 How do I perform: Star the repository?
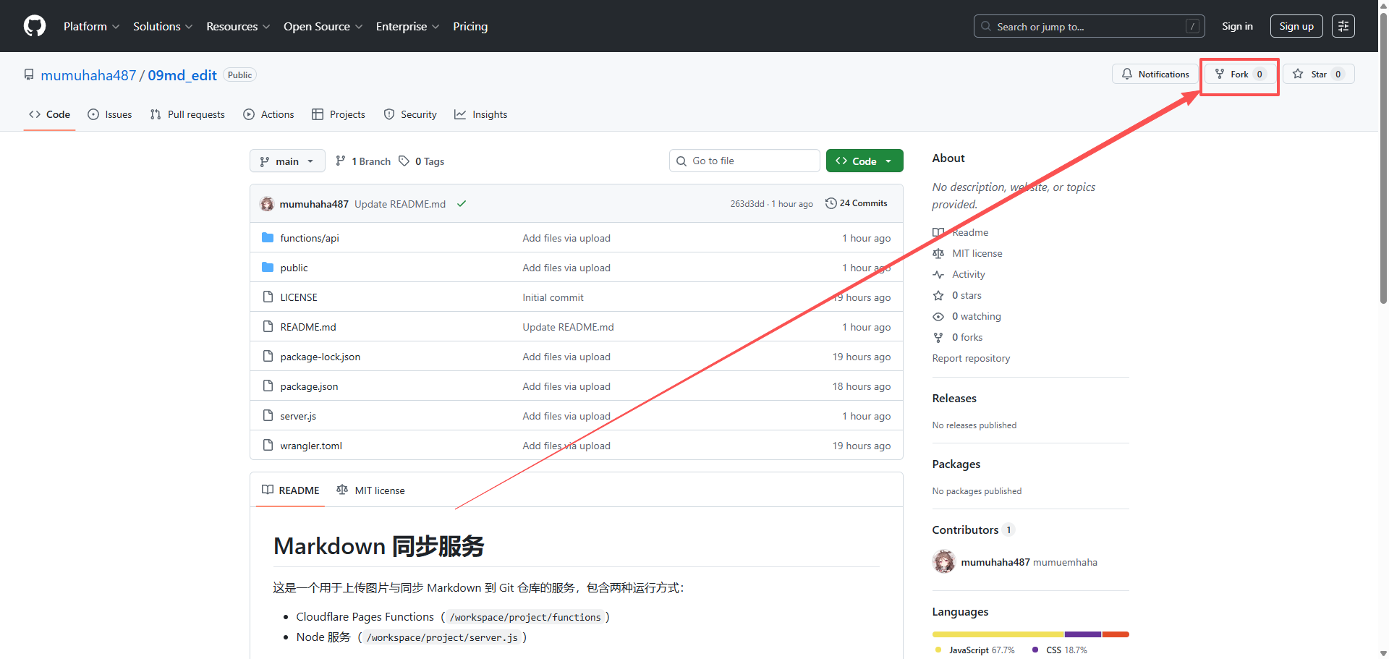pos(1318,74)
